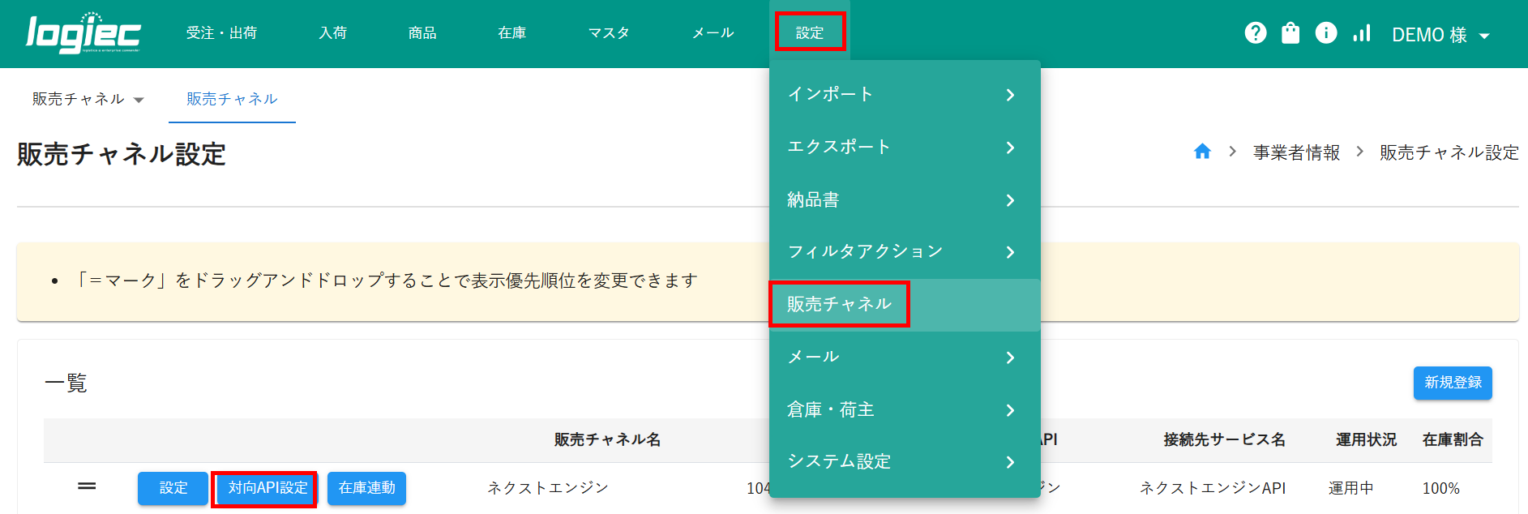Expand the 販売チャネル dropdown in sub-navigation
Viewport: 1528px width, 514px height.
(88, 99)
